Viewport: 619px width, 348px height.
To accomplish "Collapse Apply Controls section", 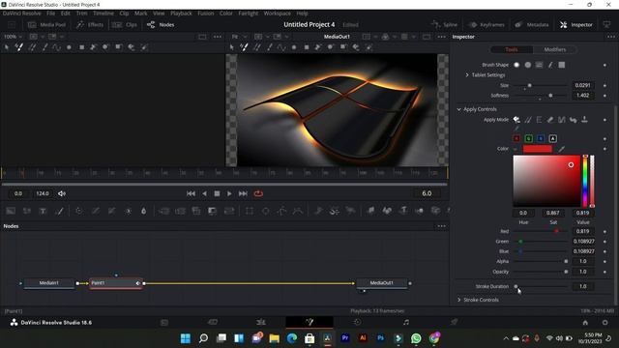I will point(459,109).
